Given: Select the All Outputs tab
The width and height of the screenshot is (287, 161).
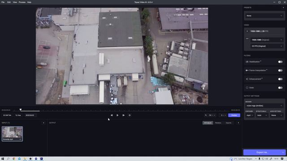Looking at the screenshot, I should [208, 123].
